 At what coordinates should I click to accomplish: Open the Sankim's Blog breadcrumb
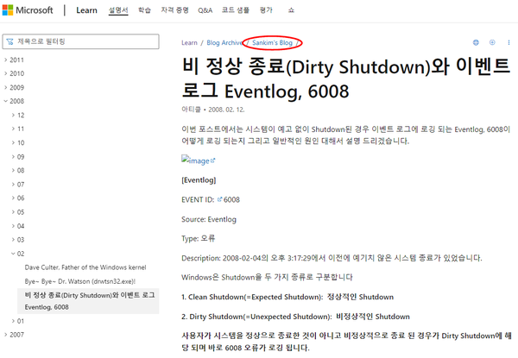click(x=273, y=42)
